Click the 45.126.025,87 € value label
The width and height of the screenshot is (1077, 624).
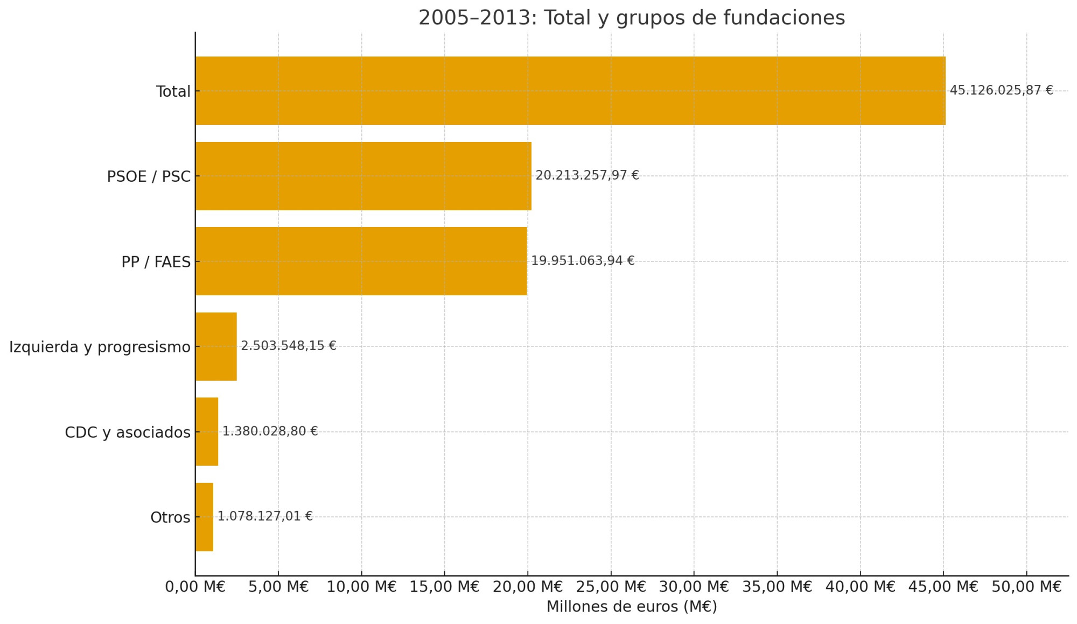click(1001, 90)
